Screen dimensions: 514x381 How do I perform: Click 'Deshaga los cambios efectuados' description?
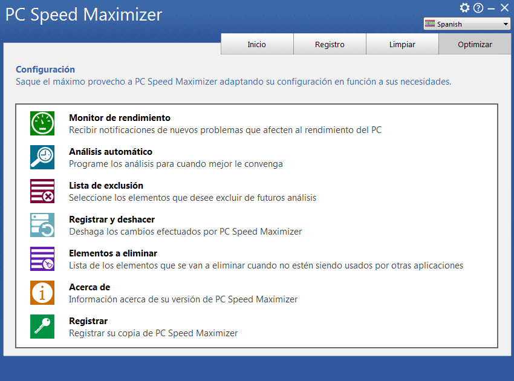185,232
